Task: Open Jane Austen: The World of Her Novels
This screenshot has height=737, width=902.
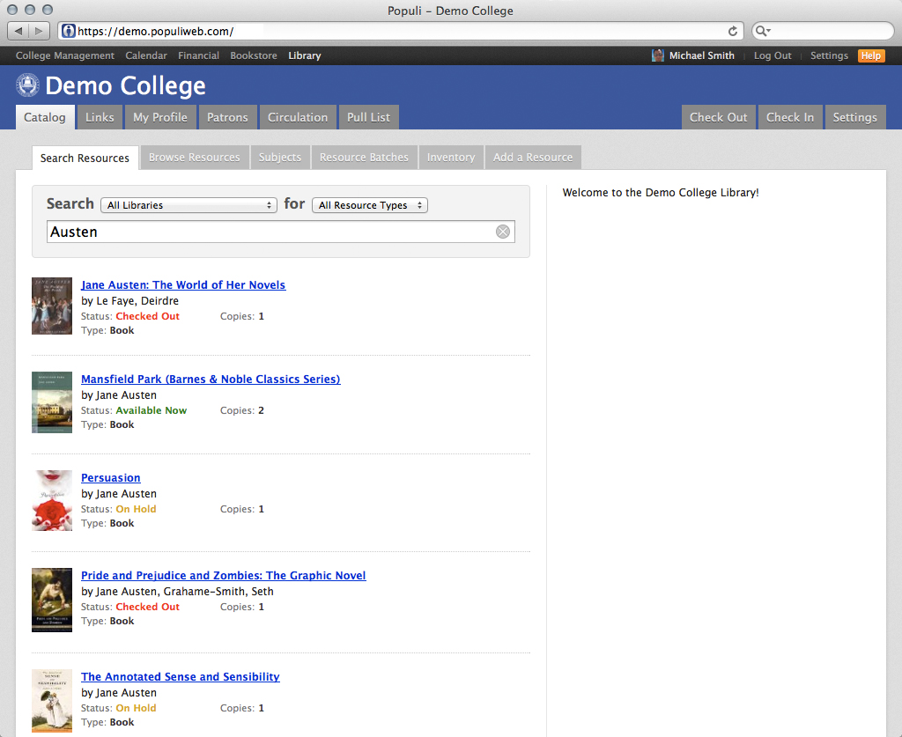Action: [183, 284]
